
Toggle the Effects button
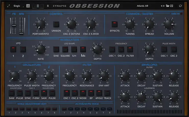114,24
